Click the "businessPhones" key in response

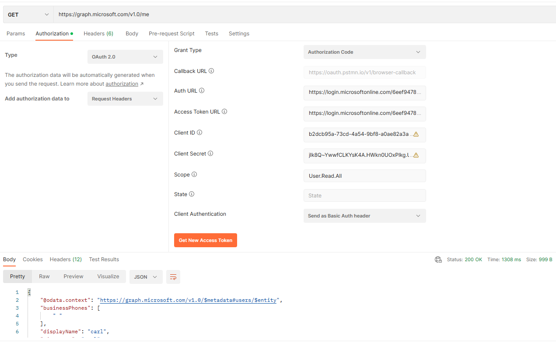[66, 308]
